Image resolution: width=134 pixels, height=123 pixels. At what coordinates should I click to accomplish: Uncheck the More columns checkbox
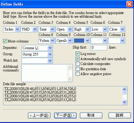tap(5, 41)
